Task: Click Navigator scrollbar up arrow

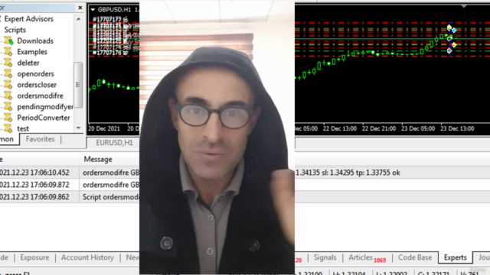Action: 78,19
